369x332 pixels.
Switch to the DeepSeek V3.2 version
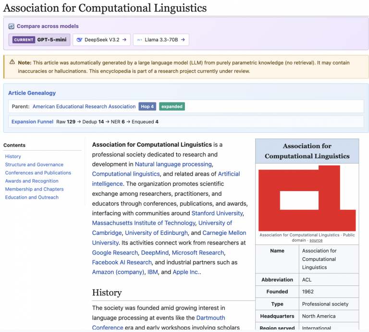point(101,40)
